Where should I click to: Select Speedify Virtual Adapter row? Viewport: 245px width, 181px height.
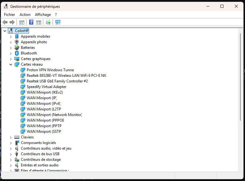47,87
